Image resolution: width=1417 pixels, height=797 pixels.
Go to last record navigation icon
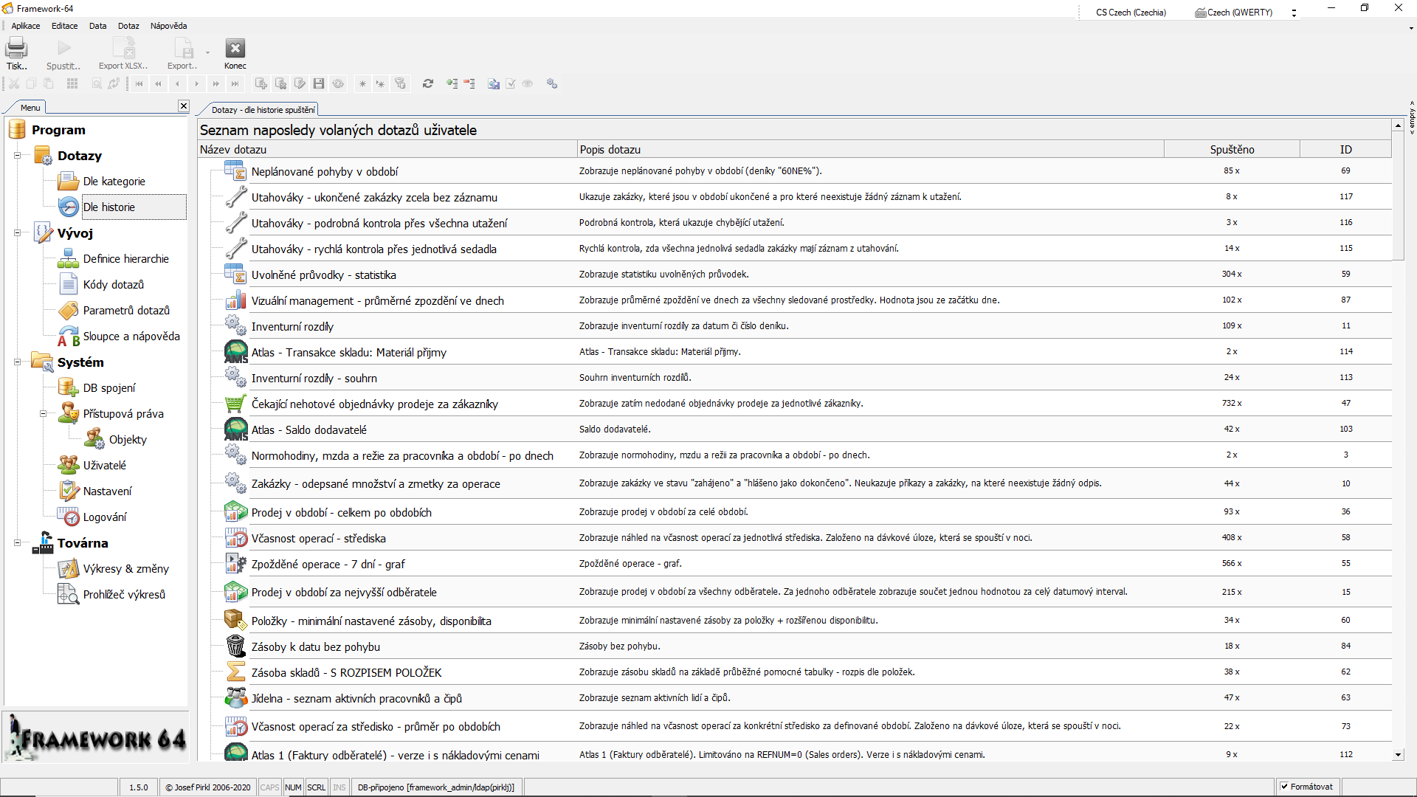tap(235, 83)
